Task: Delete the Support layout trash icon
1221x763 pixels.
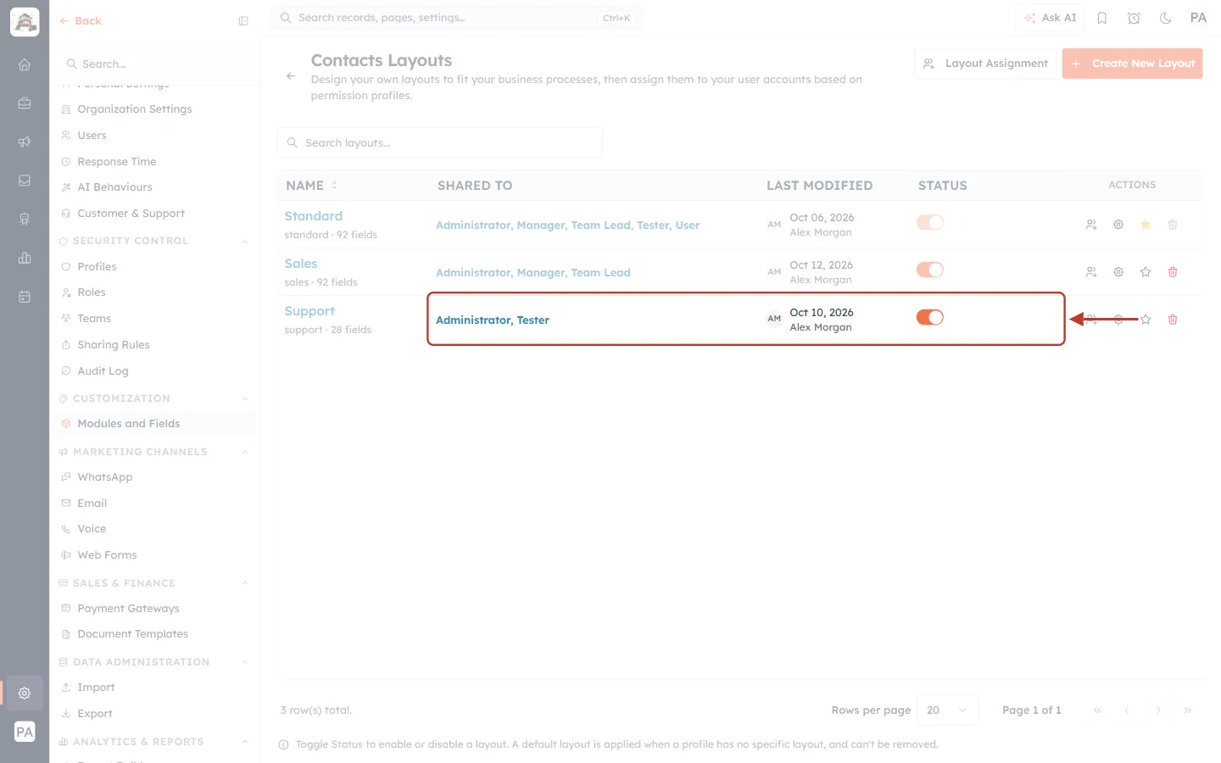Action: tap(1173, 320)
